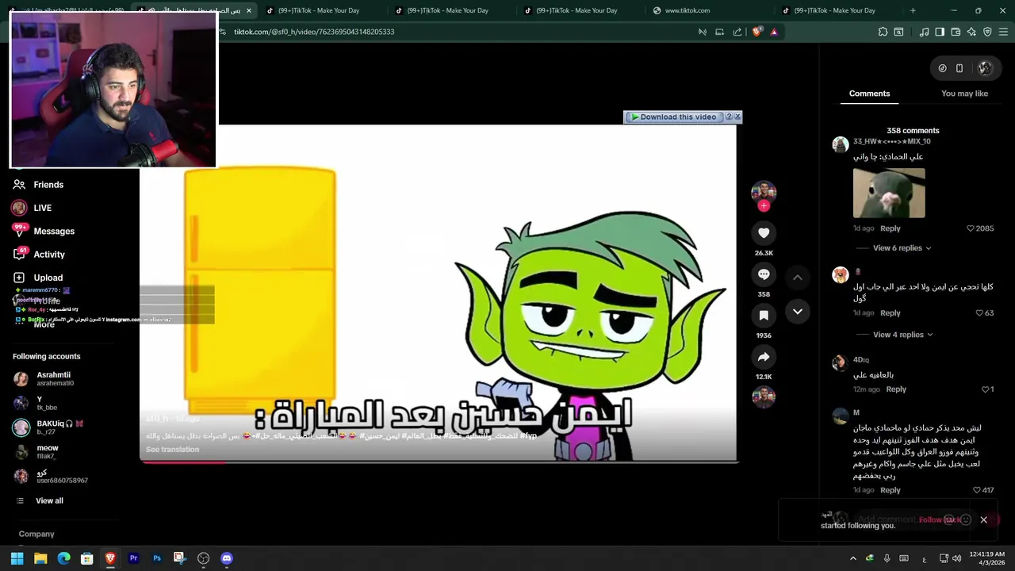Click See translation under the caption
This screenshot has width=1015, height=571.
pos(172,450)
